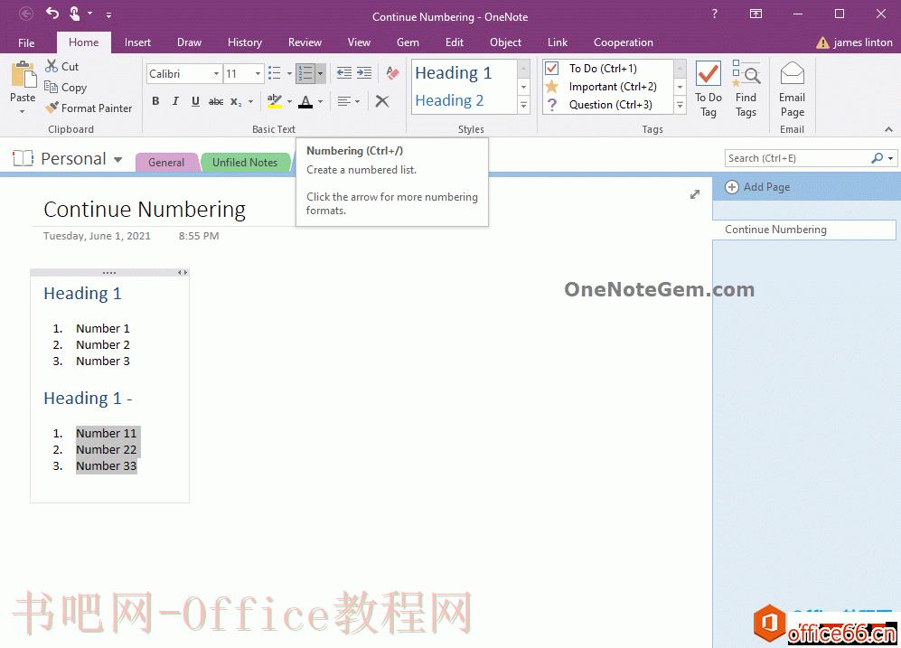The height and width of the screenshot is (648, 901).
Task: Click the To Do Tag button
Action: coord(708,89)
